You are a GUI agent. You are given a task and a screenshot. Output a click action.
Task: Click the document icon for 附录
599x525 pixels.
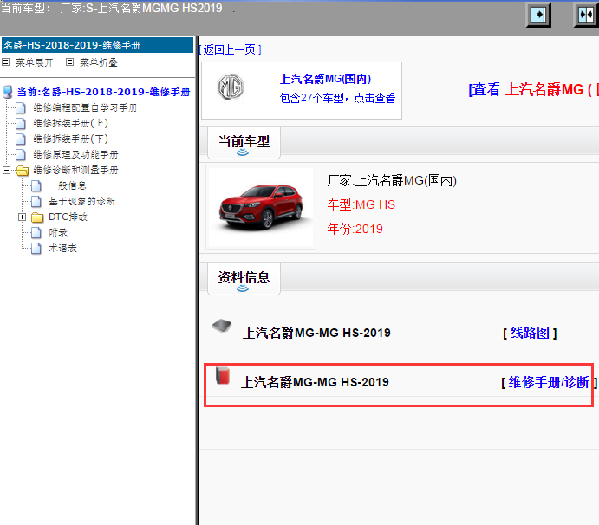pyautogui.click(x=36, y=232)
